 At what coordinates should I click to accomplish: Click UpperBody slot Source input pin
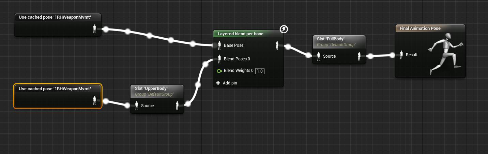pos(137,106)
